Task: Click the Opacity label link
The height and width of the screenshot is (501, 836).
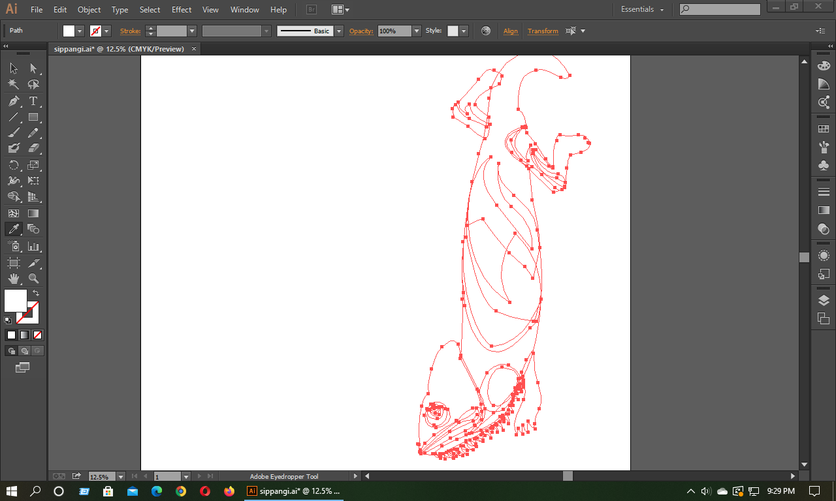Action: click(x=361, y=31)
